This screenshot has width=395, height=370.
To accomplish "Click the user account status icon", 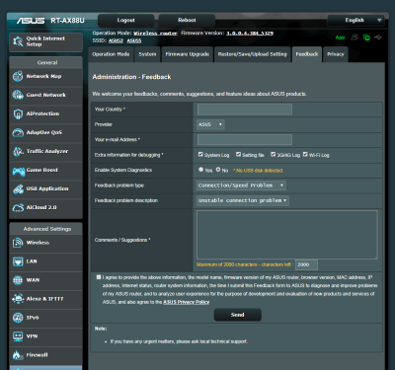I will (x=355, y=37).
